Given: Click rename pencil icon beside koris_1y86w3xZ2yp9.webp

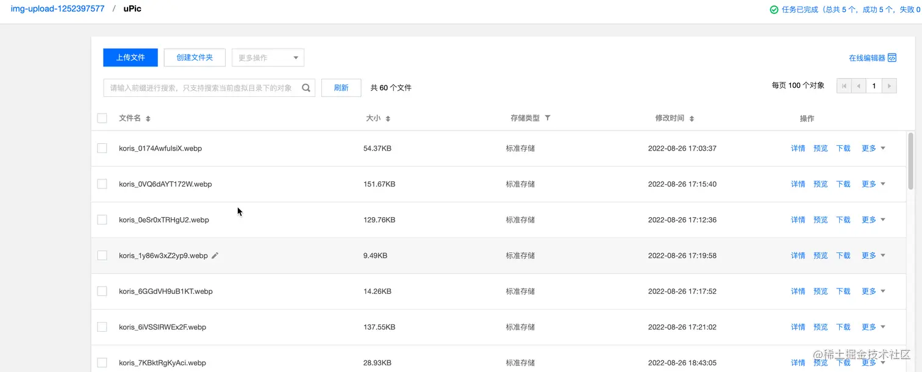Looking at the screenshot, I should pyautogui.click(x=215, y=256).
